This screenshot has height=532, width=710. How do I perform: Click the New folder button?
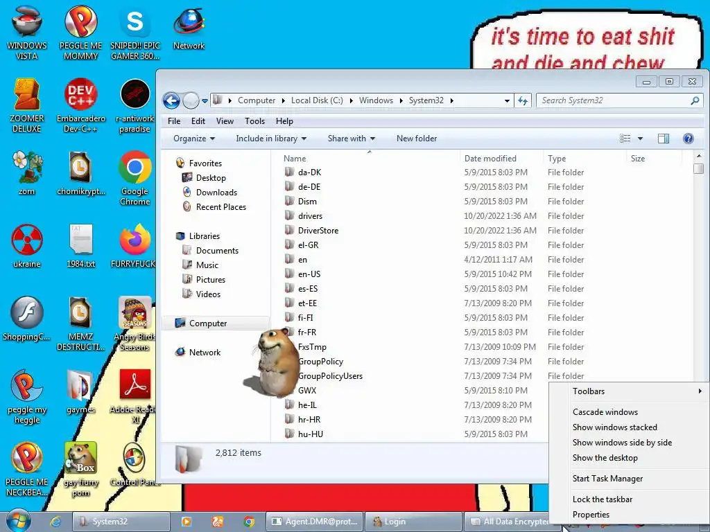tap(417, 139)
